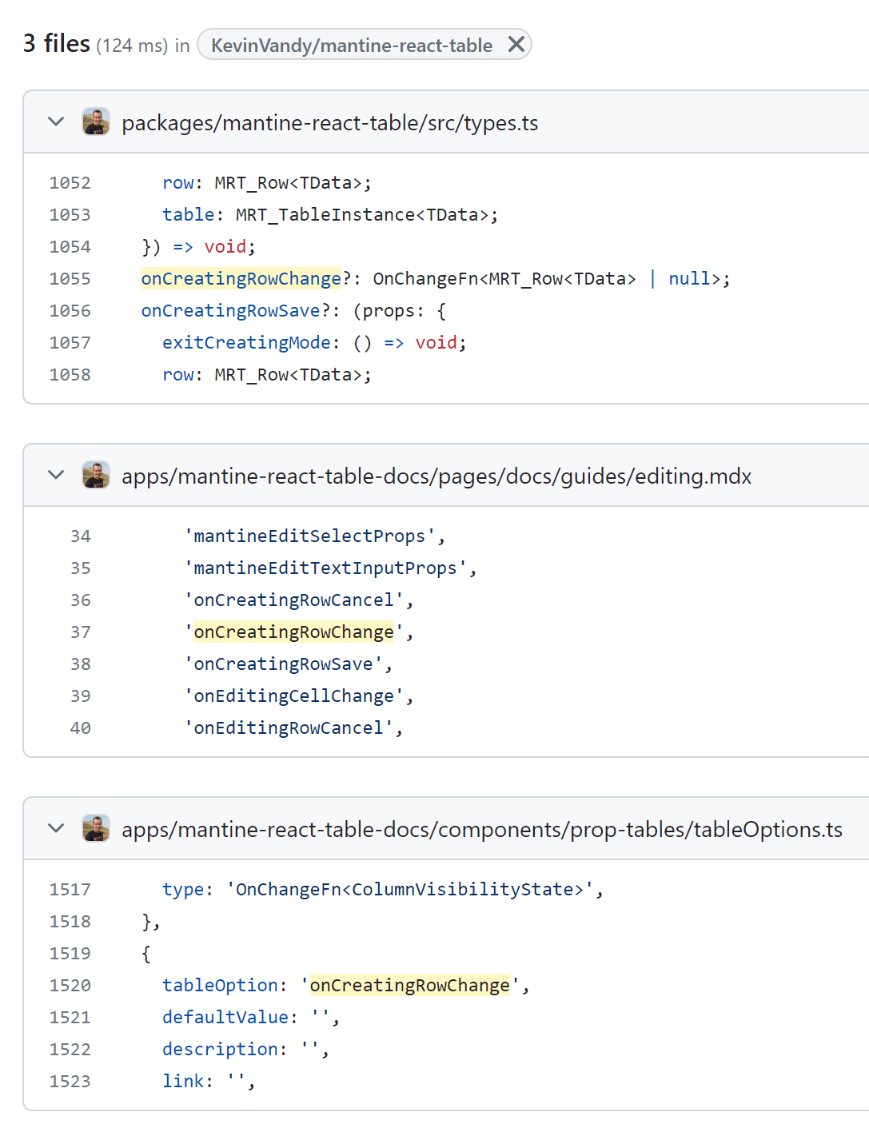Click the table: MRT_TableInstance<TData> line
This screenshot has height=1128, width=869.
(330, 215)
